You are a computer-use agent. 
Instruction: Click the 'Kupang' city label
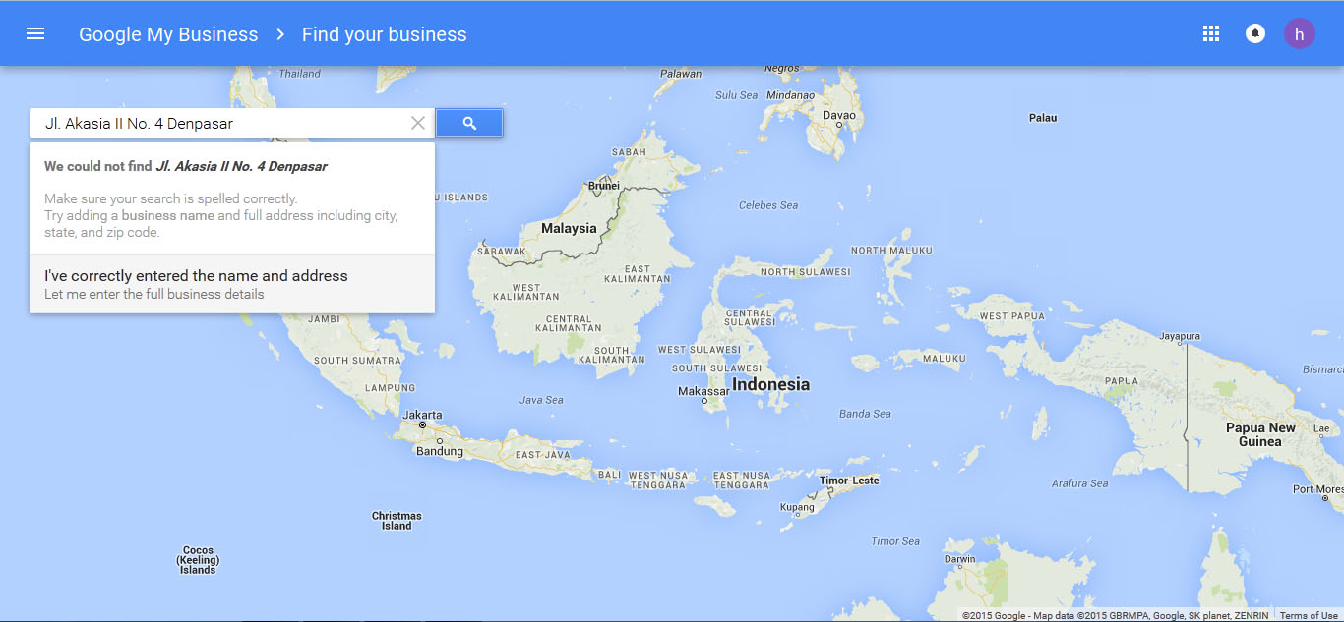[798, 508]
